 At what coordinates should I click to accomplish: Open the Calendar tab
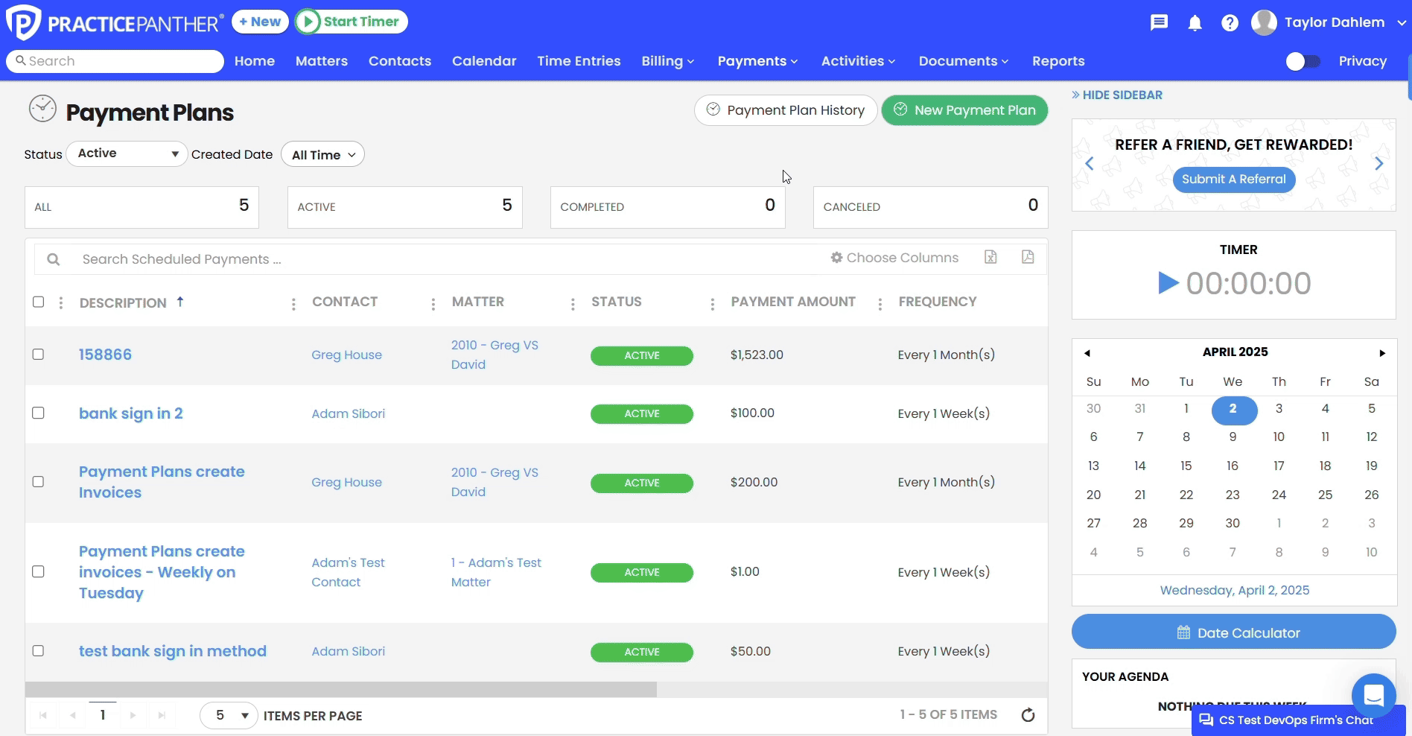click(x=484, y=61)
